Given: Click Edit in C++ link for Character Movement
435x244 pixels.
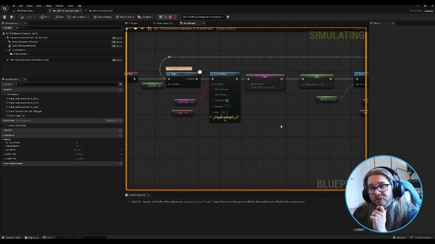Looking at the screenshot, I should click(x=117, y=60).
